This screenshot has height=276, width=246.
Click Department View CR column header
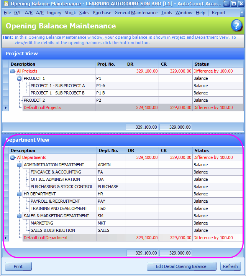(x=176, y=150)
